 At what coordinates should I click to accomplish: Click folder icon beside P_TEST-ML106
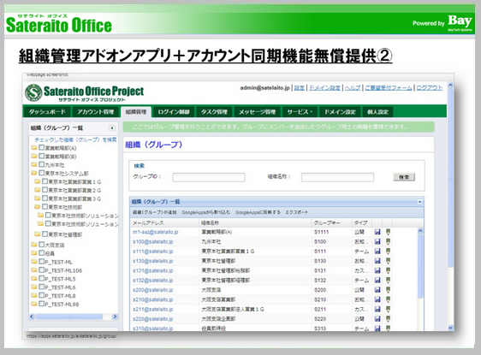point(34,270)
